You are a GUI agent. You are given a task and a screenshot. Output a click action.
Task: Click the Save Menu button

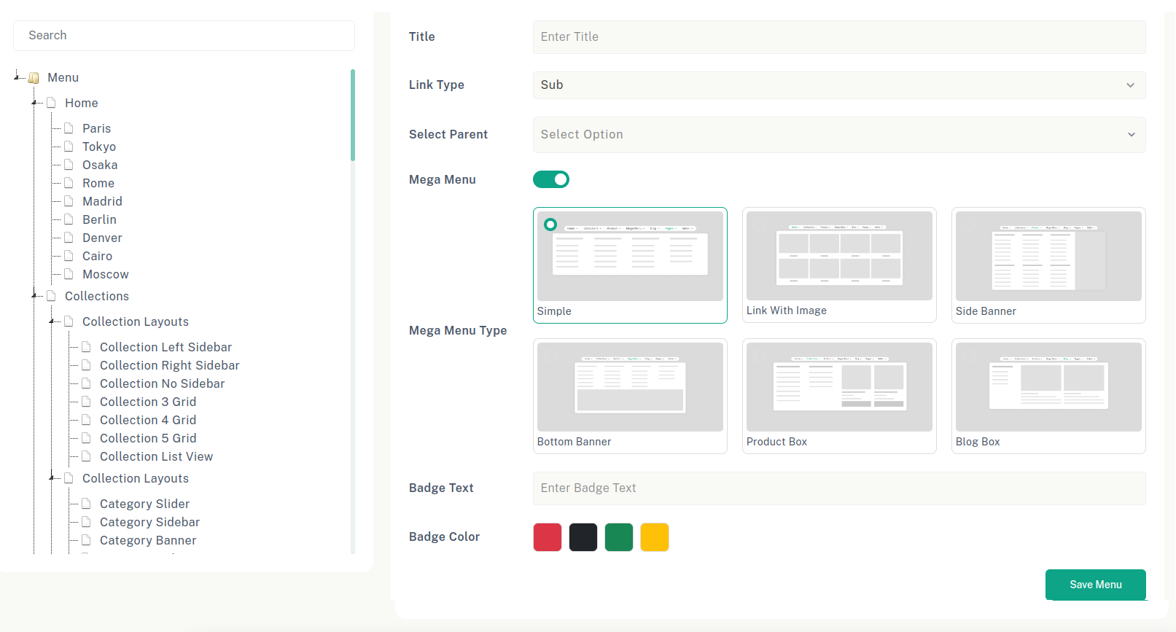coord(1095,585)
